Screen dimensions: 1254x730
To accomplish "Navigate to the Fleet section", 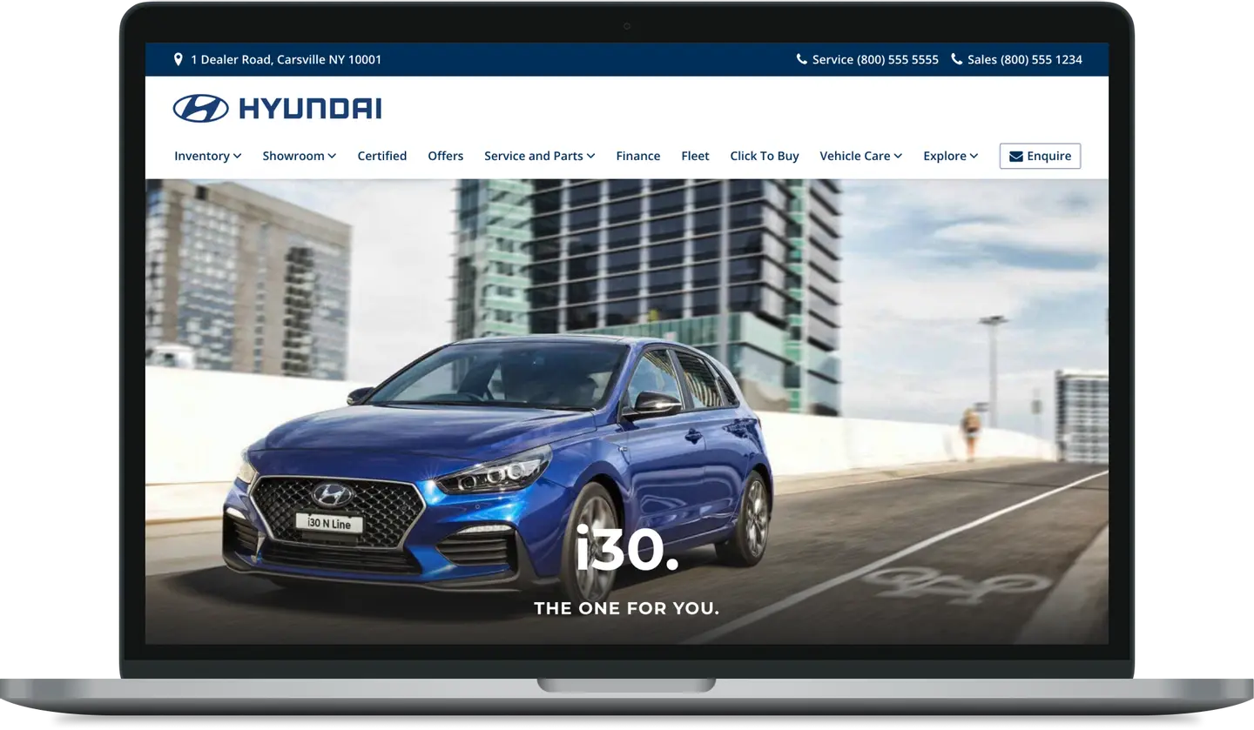I will click(x=695, y=157).
